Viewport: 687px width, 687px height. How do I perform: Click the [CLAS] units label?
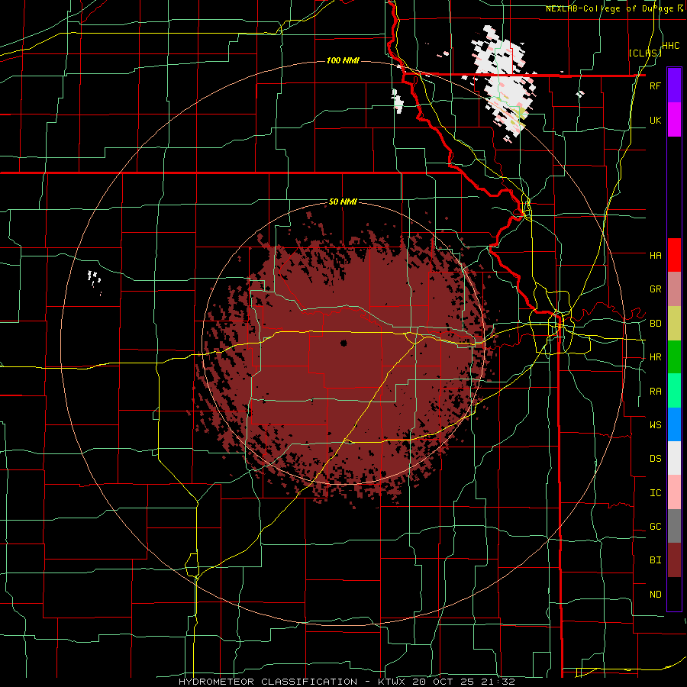[x=645, y=53]
